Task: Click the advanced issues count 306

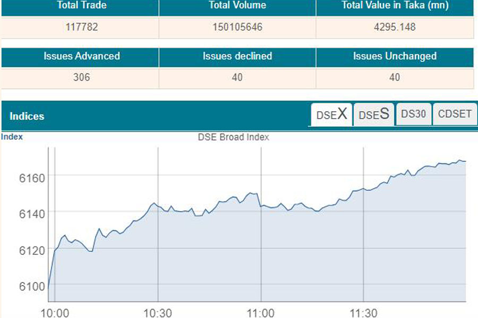Action: [81, 77]
